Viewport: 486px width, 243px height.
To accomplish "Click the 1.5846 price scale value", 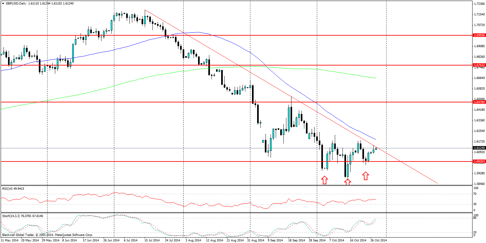I will click(479, 184).
